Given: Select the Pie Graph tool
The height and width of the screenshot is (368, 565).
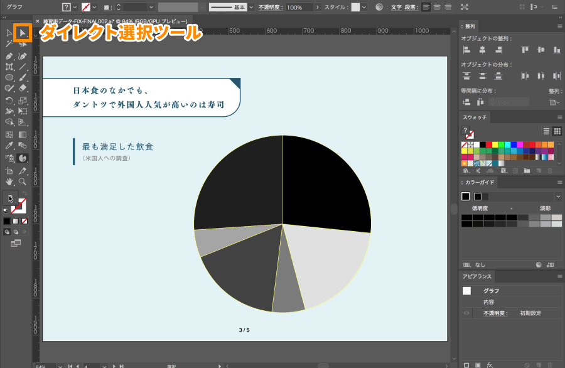Looking at the screenshot, I should tap(23, 158).
